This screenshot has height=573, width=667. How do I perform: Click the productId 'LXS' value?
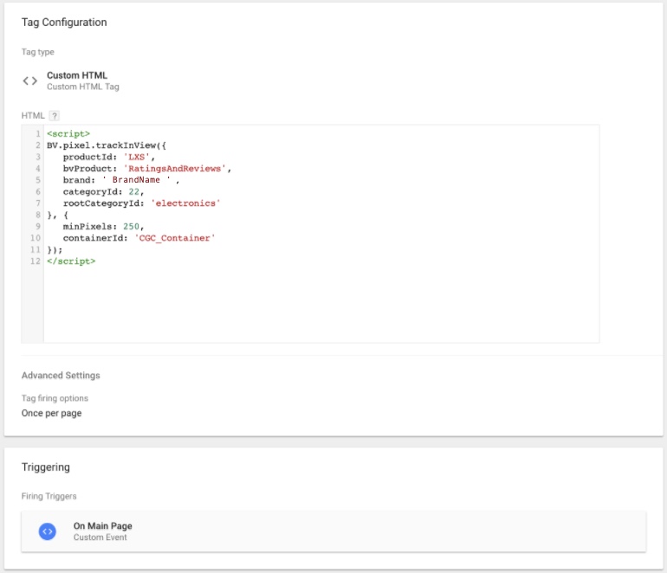(136, 157)
